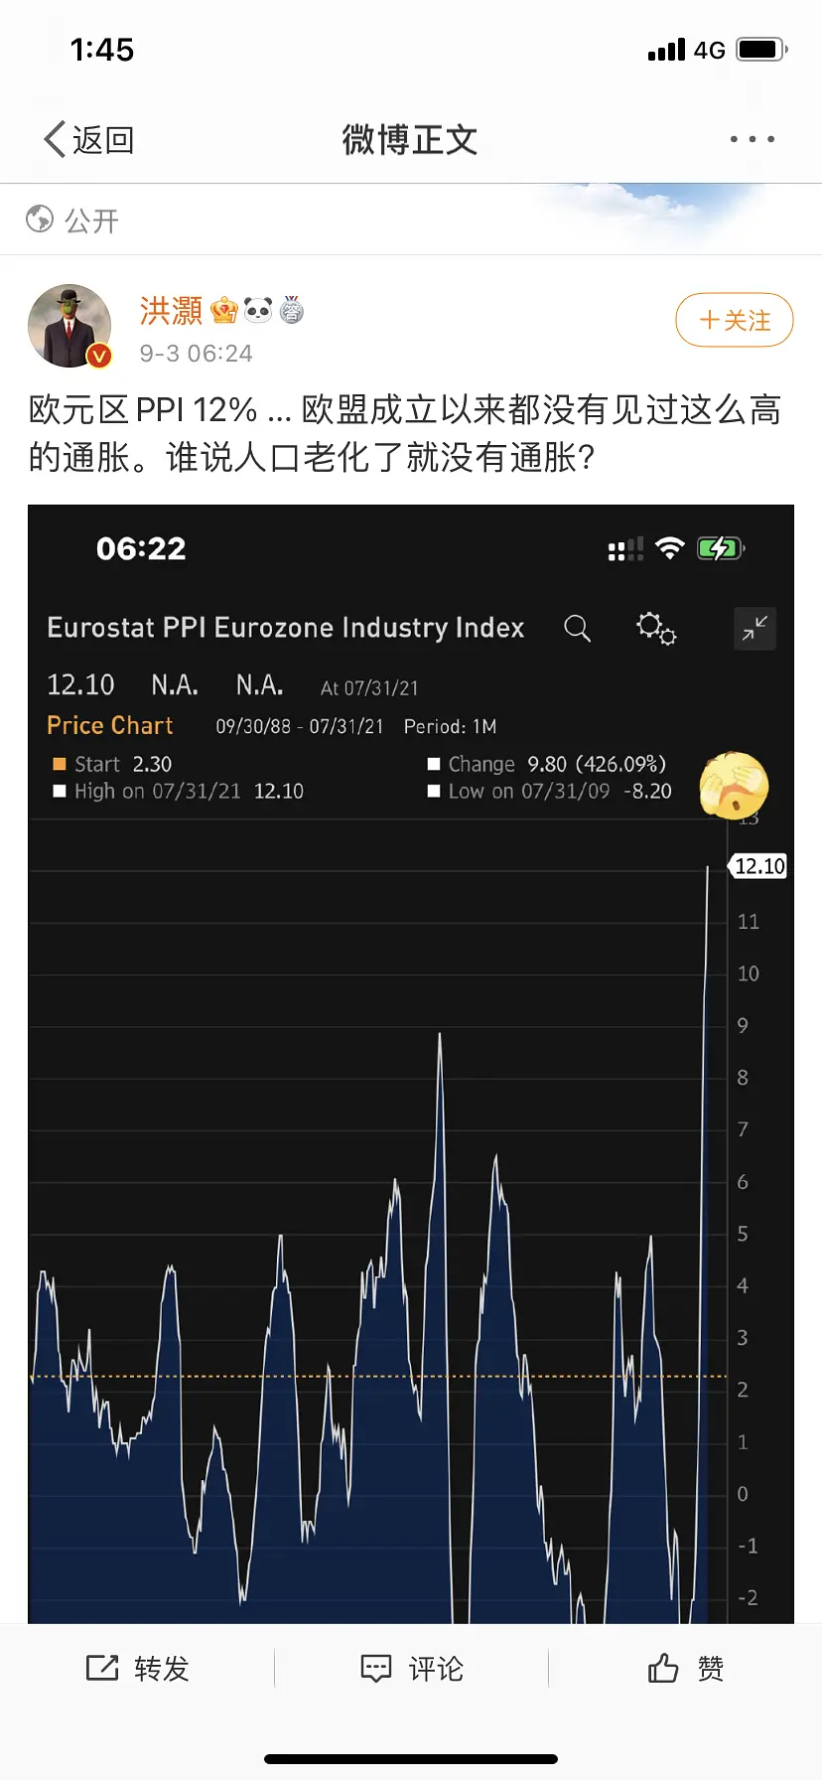Tap the Period: 1M selector

coord(450,726)
